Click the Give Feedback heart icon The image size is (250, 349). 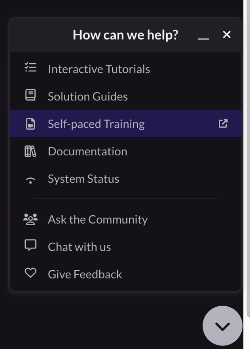(31, 273)
